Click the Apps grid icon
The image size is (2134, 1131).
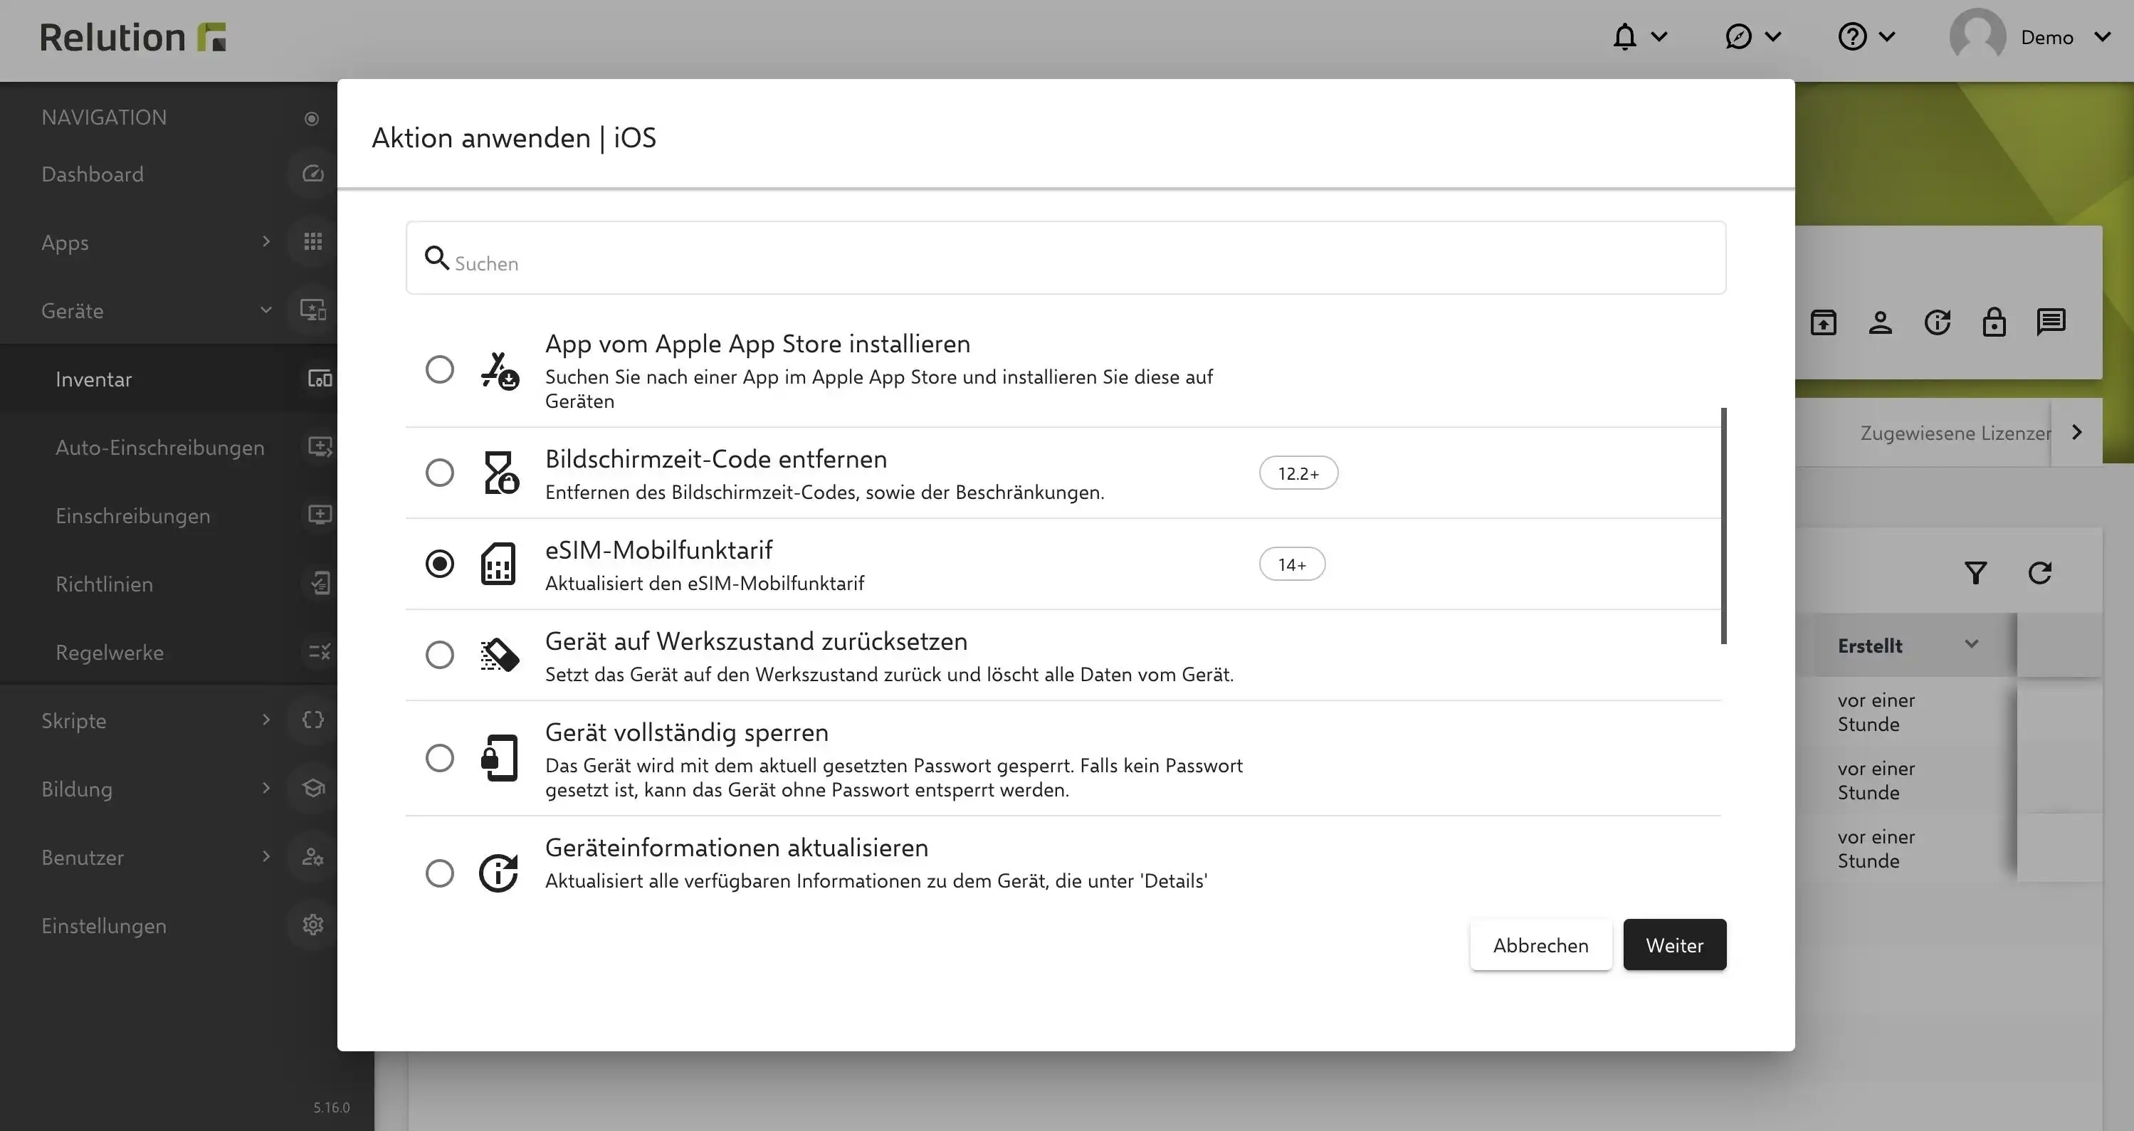(x=312, y=242)
